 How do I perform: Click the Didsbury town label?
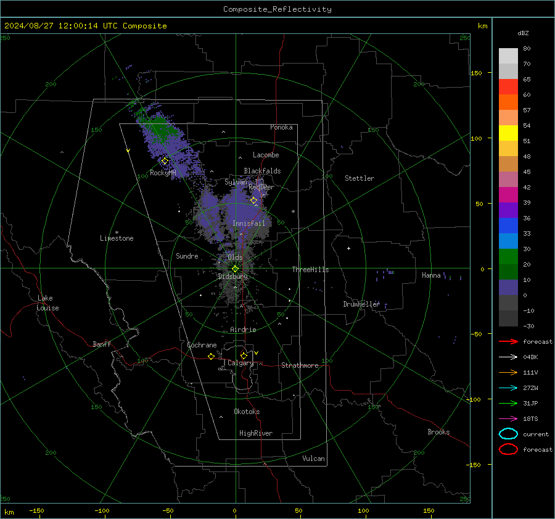[x=233, y=276]
